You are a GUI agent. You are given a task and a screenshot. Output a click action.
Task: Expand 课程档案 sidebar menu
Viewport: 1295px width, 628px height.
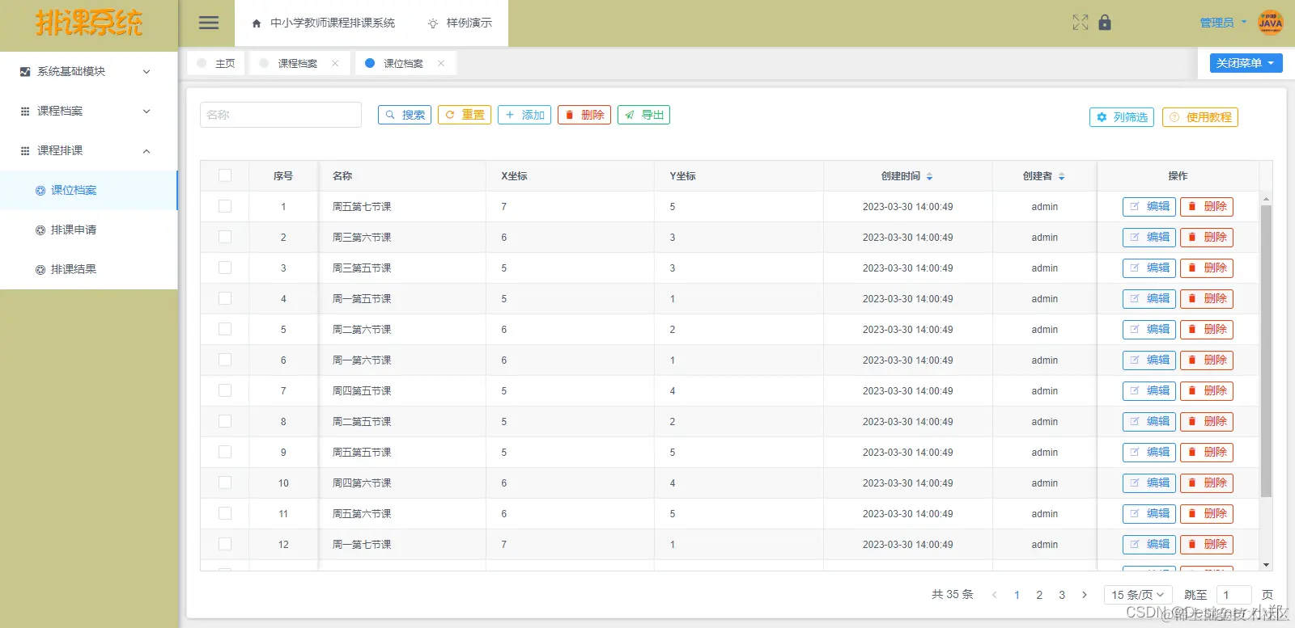(88, 111)
